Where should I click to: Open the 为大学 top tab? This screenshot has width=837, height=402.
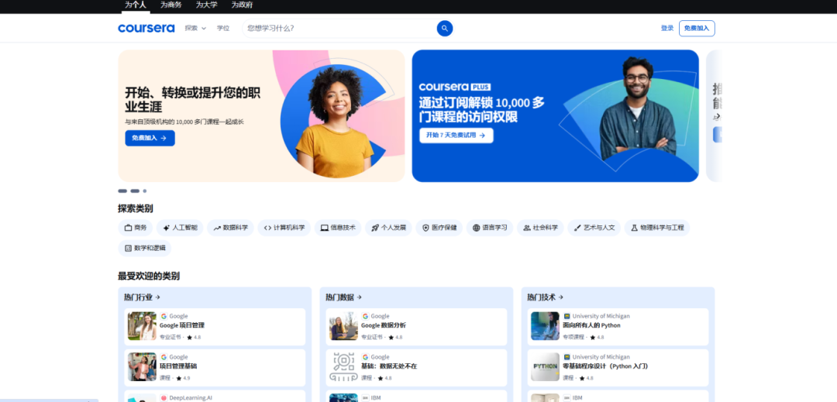point(206,5)
